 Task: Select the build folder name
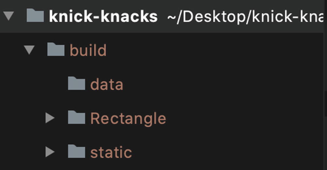pyautogui.click(x=88, y=51)
